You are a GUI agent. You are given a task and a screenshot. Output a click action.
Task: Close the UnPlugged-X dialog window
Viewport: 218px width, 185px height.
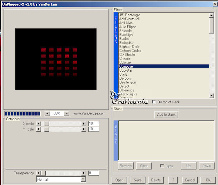pyautogui.click(x=215, y=4)
